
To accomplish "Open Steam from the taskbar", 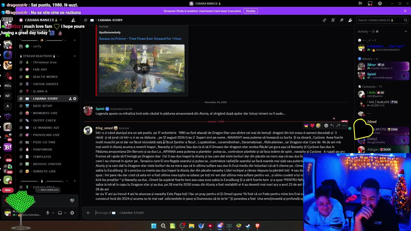I will 248,226.
